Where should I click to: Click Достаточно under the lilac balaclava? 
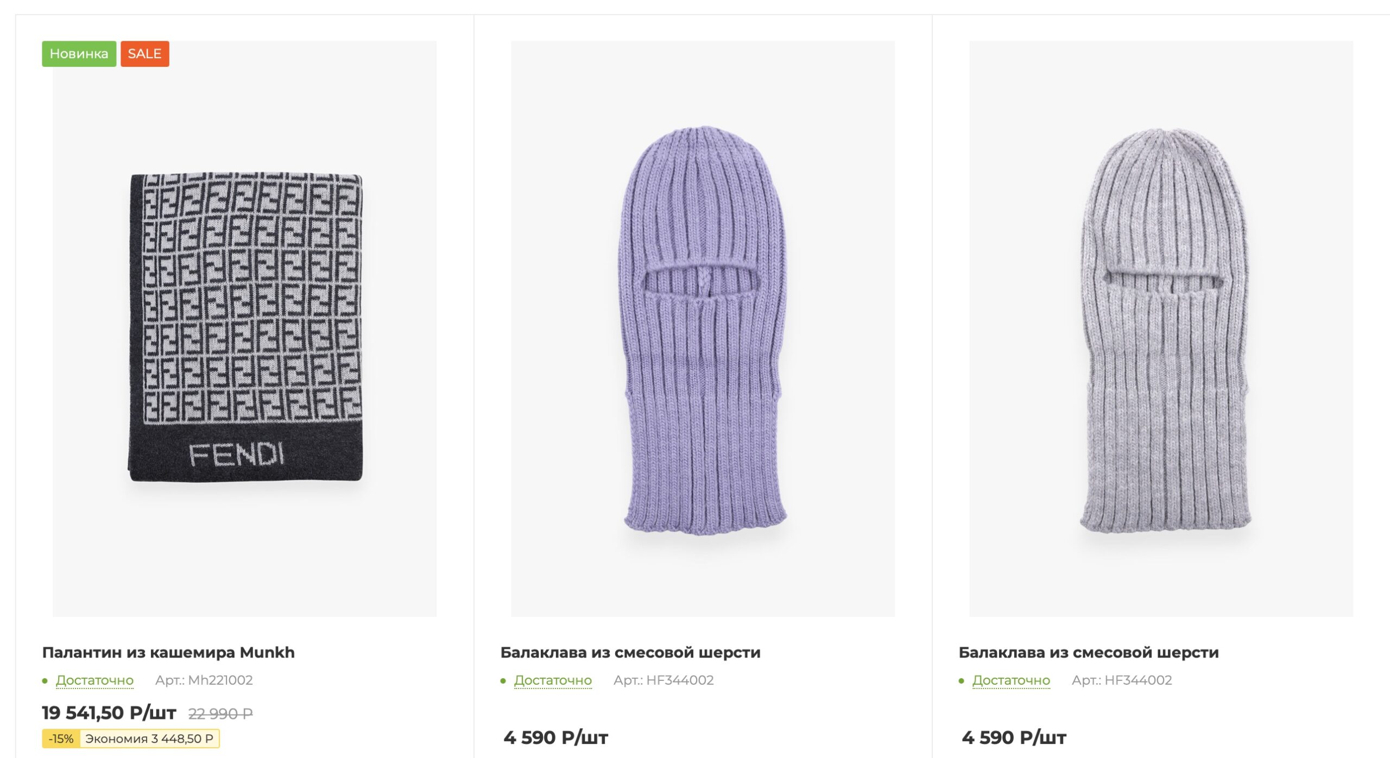553,680
